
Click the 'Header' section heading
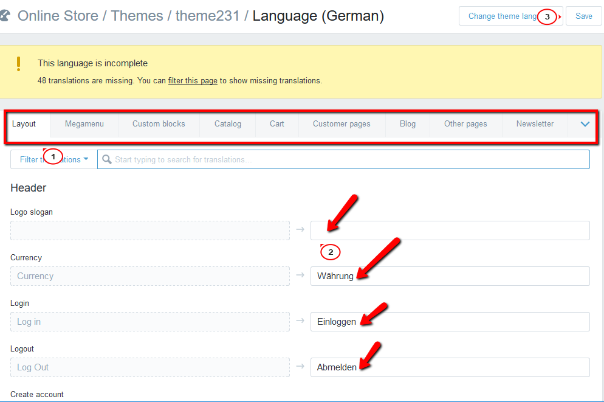(x=28, y=188)
